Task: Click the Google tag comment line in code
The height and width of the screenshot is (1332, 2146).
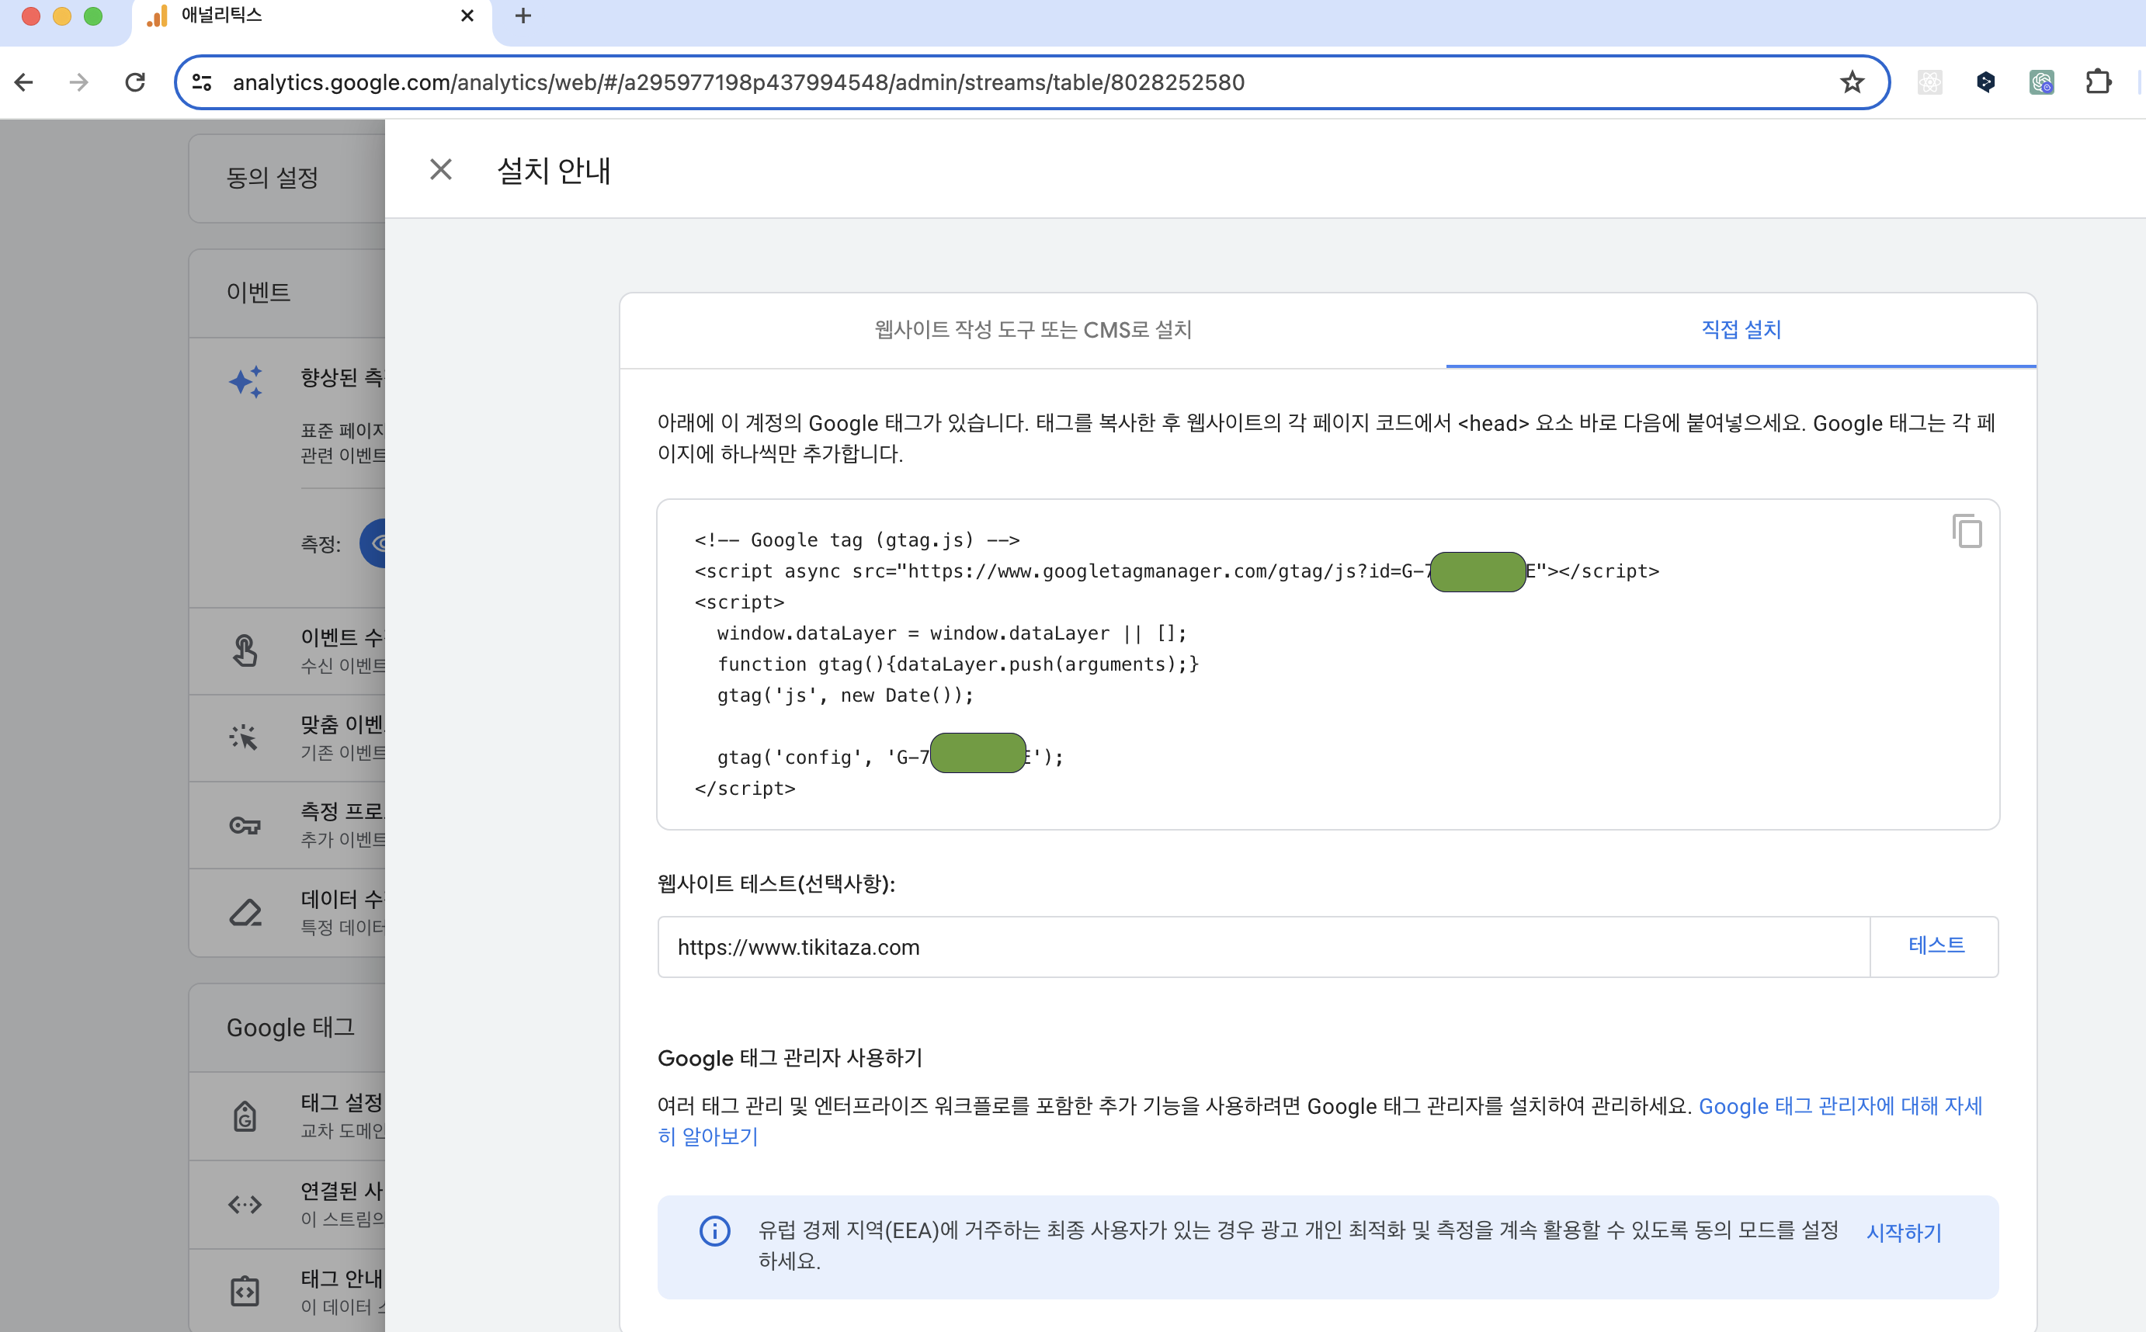Action: [x=856, y=540]
